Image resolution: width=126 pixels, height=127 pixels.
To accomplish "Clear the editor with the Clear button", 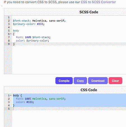I will click(x=115, y=81).
